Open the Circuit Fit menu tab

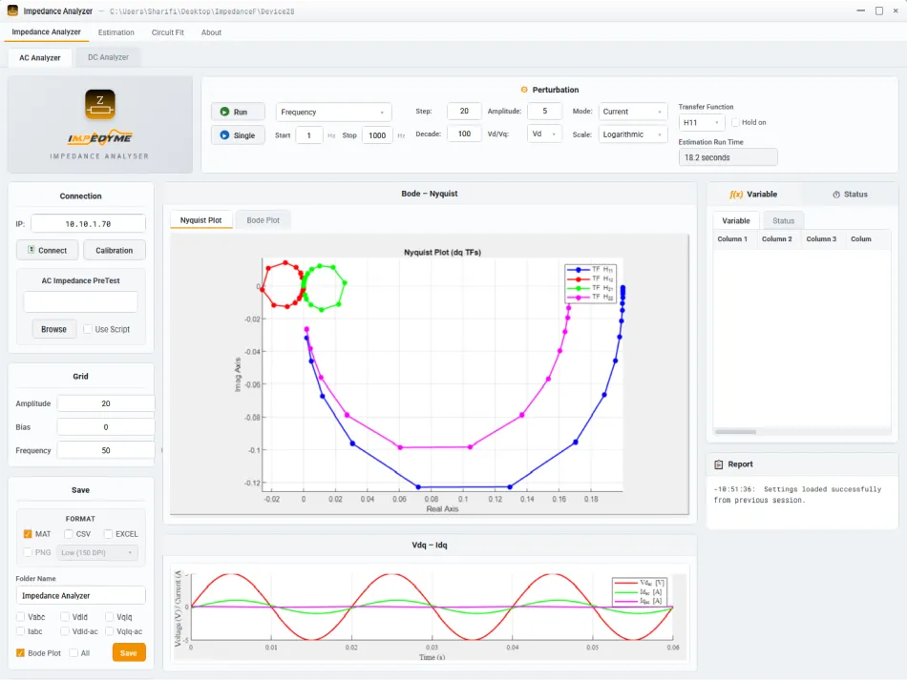click(168, 32)
